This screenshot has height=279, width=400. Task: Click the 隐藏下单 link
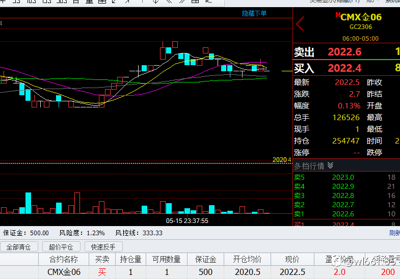pos(254,13)
